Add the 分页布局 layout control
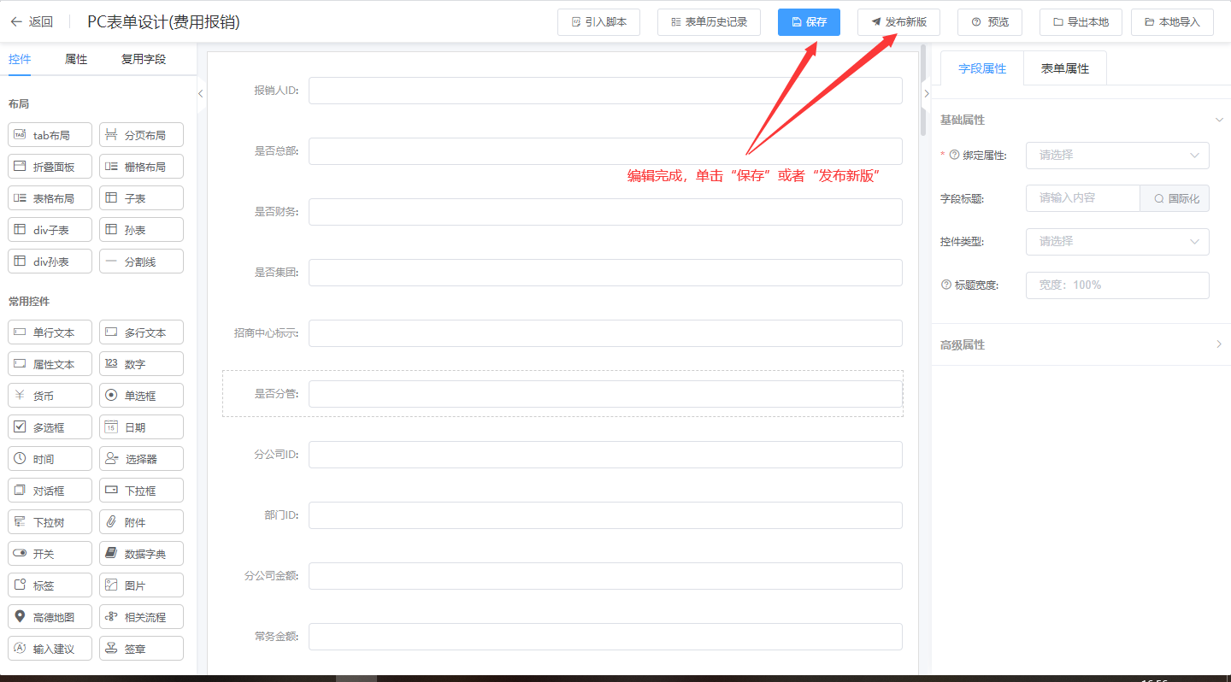 point(142,135)
